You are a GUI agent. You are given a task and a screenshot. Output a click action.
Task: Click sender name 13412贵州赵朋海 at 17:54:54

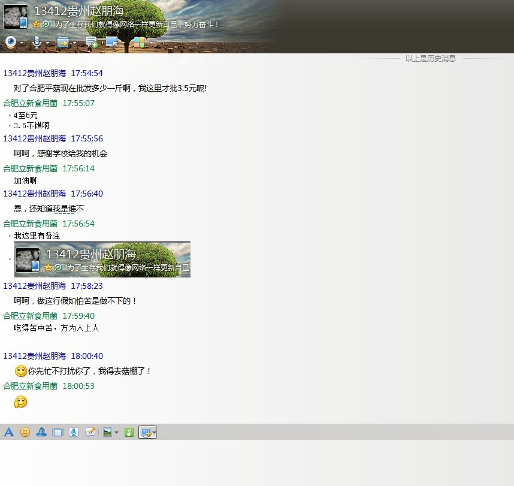pos(34,73)
